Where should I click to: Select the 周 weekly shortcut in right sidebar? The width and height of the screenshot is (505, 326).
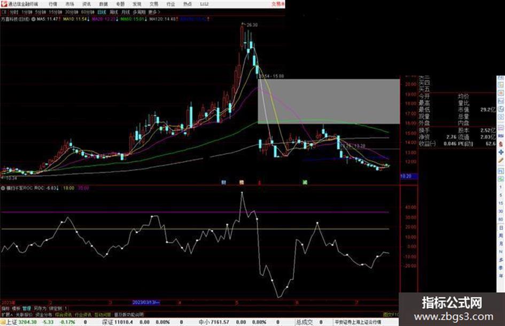click(501, 236)
